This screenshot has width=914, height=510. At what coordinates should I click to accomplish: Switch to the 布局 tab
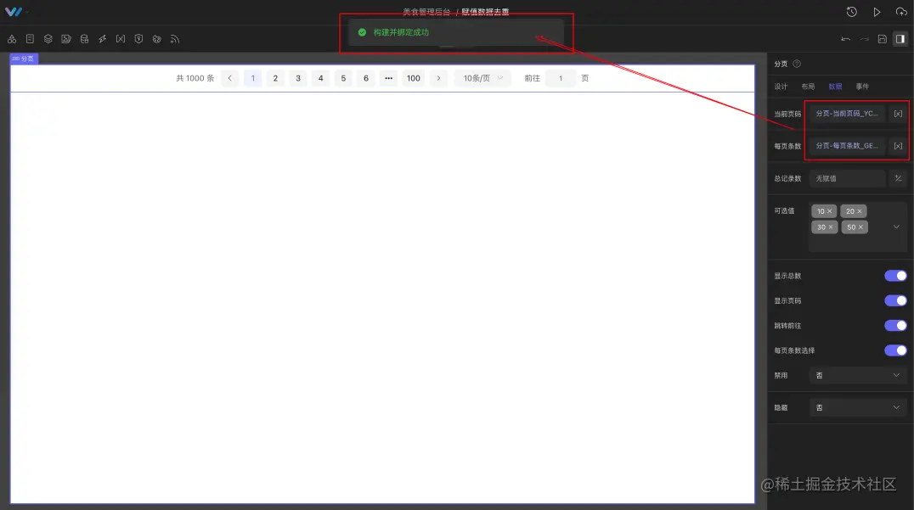click(808, 87)
